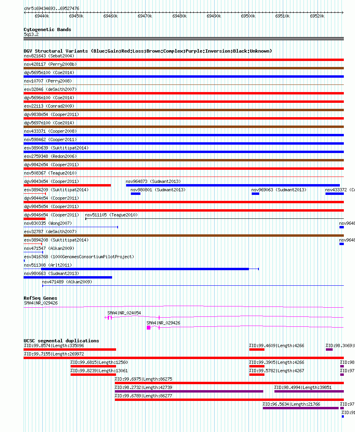This screenshot has height=432, width=355.
Task: Click the blue nsv980663 bar
Action: (68, 277)
